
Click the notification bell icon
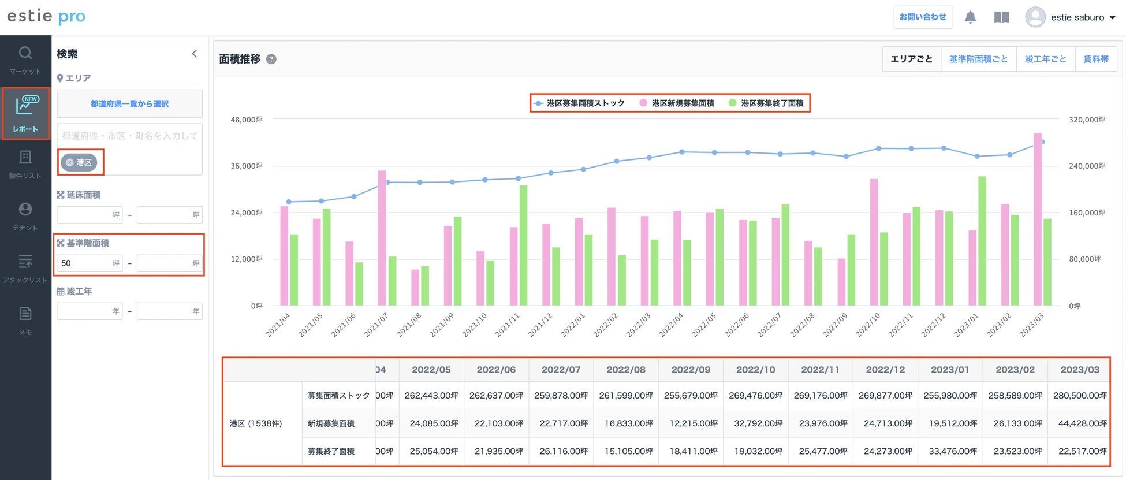(970, 17)
